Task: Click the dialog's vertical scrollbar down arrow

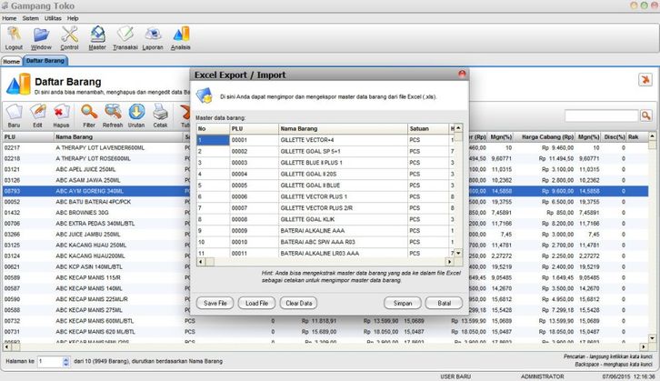Action: [459, 251]
